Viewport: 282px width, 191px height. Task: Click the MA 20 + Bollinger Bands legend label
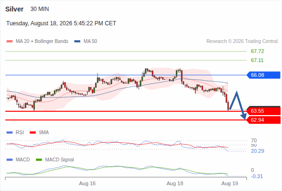click(42, 42)
